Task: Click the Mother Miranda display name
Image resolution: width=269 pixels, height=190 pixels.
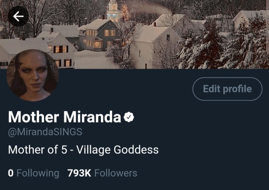Action: coord(64,117)
